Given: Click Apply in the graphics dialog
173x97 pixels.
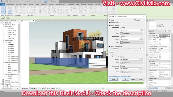Looking at the screenshot, I should 141,79.
